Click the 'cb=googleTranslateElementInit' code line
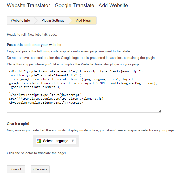The height and width of the screenshot is (175, 184). click(46, 103)
